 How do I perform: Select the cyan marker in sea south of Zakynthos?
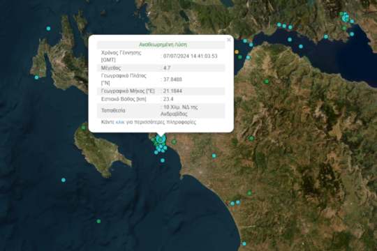point(64,180)
